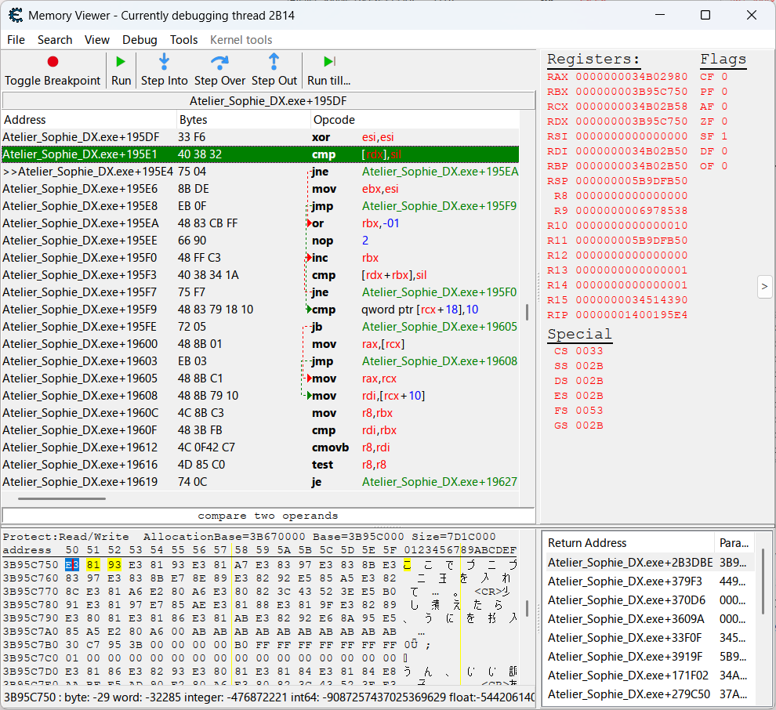Open the Debug menu

140,40
